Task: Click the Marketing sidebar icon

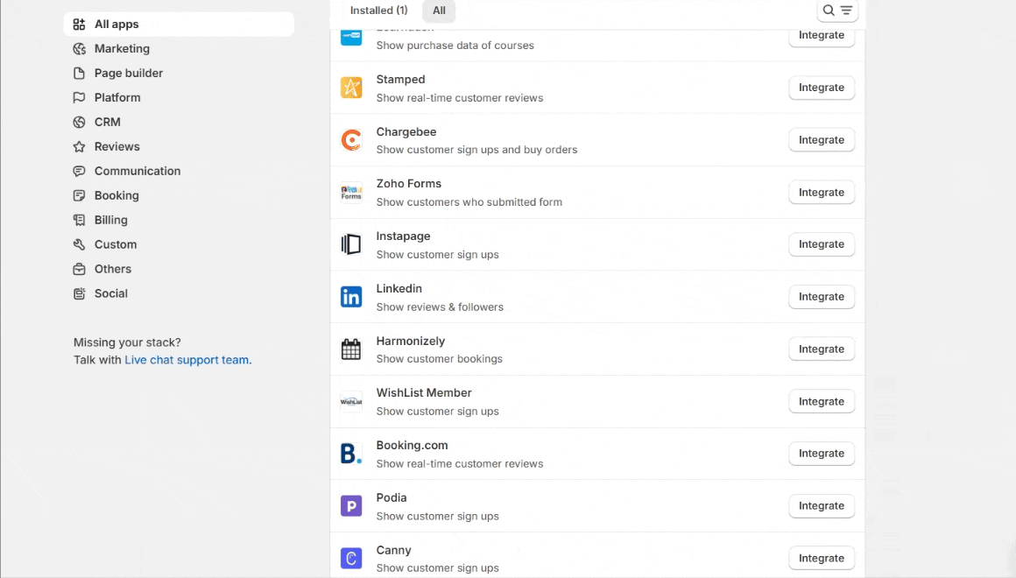Action: 79,48
